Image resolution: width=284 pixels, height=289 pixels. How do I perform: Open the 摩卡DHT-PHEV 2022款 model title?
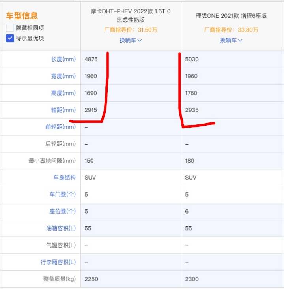[131, 15]
